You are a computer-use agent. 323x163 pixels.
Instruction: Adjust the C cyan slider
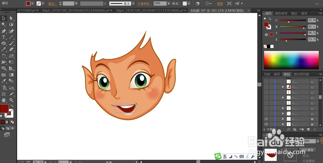point(288,21)
